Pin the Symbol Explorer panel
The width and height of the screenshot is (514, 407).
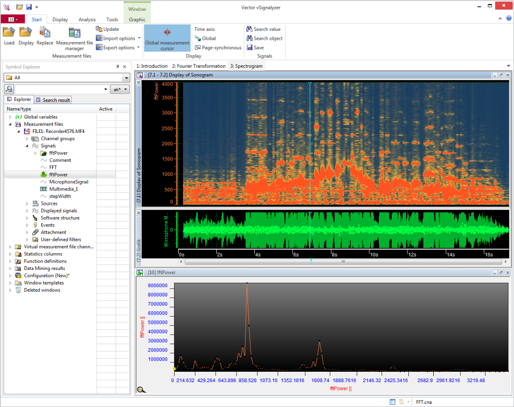tap(118, 67)
